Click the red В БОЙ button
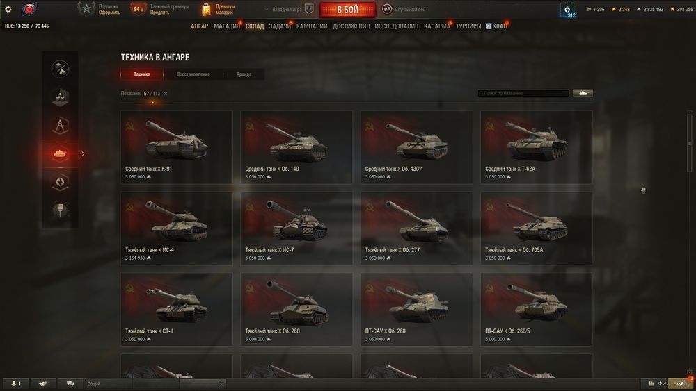Image resolution: width=696 pixels, height=391 pixels. (347, 9)
